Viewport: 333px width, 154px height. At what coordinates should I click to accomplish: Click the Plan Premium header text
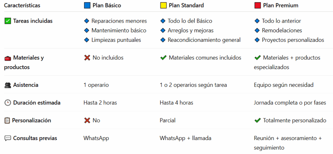coord(282,6)
